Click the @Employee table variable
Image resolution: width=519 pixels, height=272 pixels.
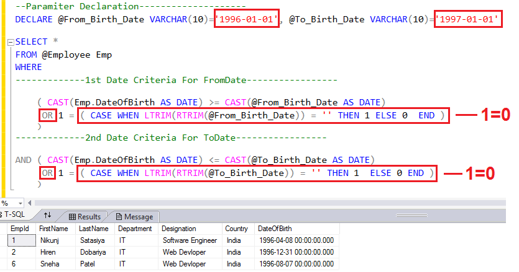coord(66,55)
